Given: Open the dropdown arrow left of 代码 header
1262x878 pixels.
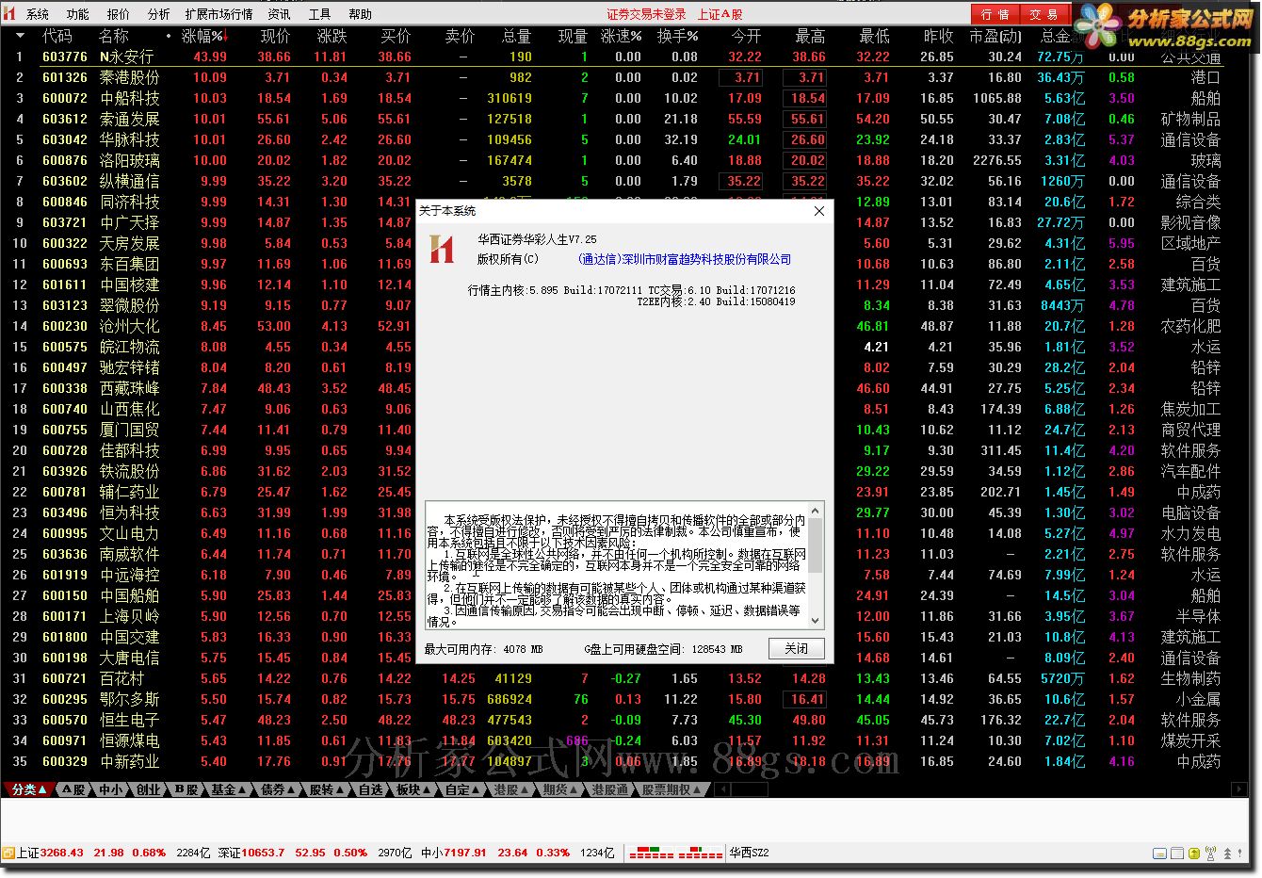Looking at the screenshot, I should (x=20, y=36).
